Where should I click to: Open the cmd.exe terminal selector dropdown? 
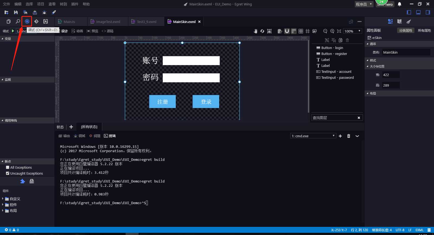pyautogui.click(x=313, y=136)
